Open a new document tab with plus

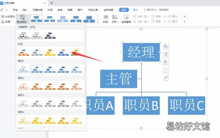[51, 3]
